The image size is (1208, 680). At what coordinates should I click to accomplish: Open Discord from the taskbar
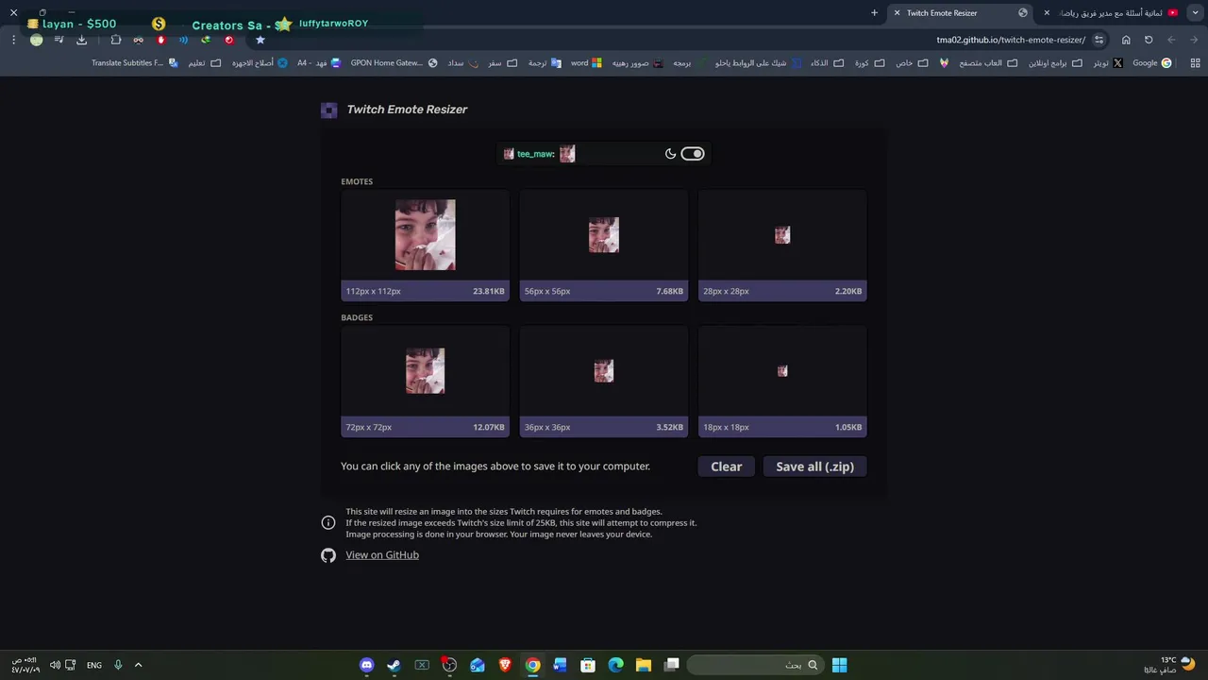click(x=367, y=665)
